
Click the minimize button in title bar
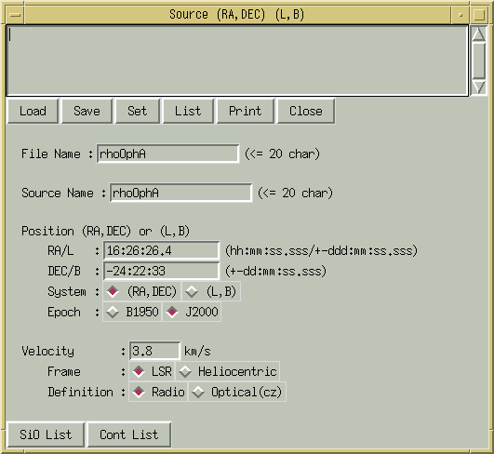coord(461,15)
